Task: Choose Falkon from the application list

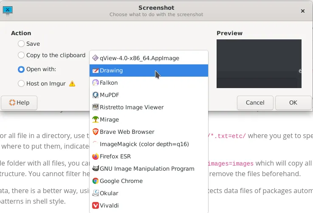Action: [149, 83]
